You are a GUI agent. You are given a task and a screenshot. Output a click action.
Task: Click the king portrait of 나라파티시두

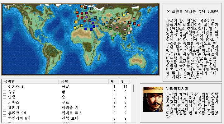point(153,99)
